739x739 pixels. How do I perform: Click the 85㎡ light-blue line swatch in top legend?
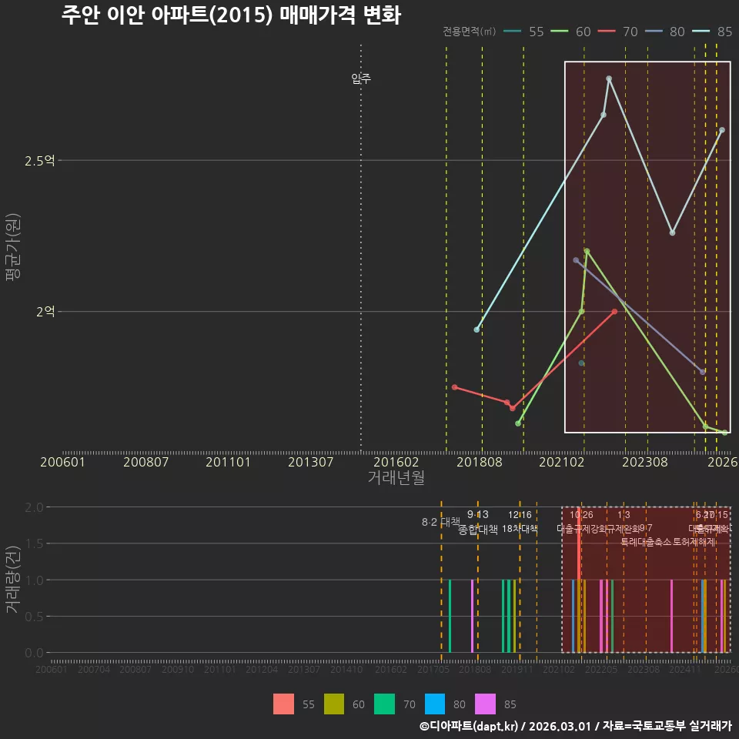[x=701, y=32]
